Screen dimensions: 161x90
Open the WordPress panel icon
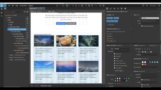125,8
